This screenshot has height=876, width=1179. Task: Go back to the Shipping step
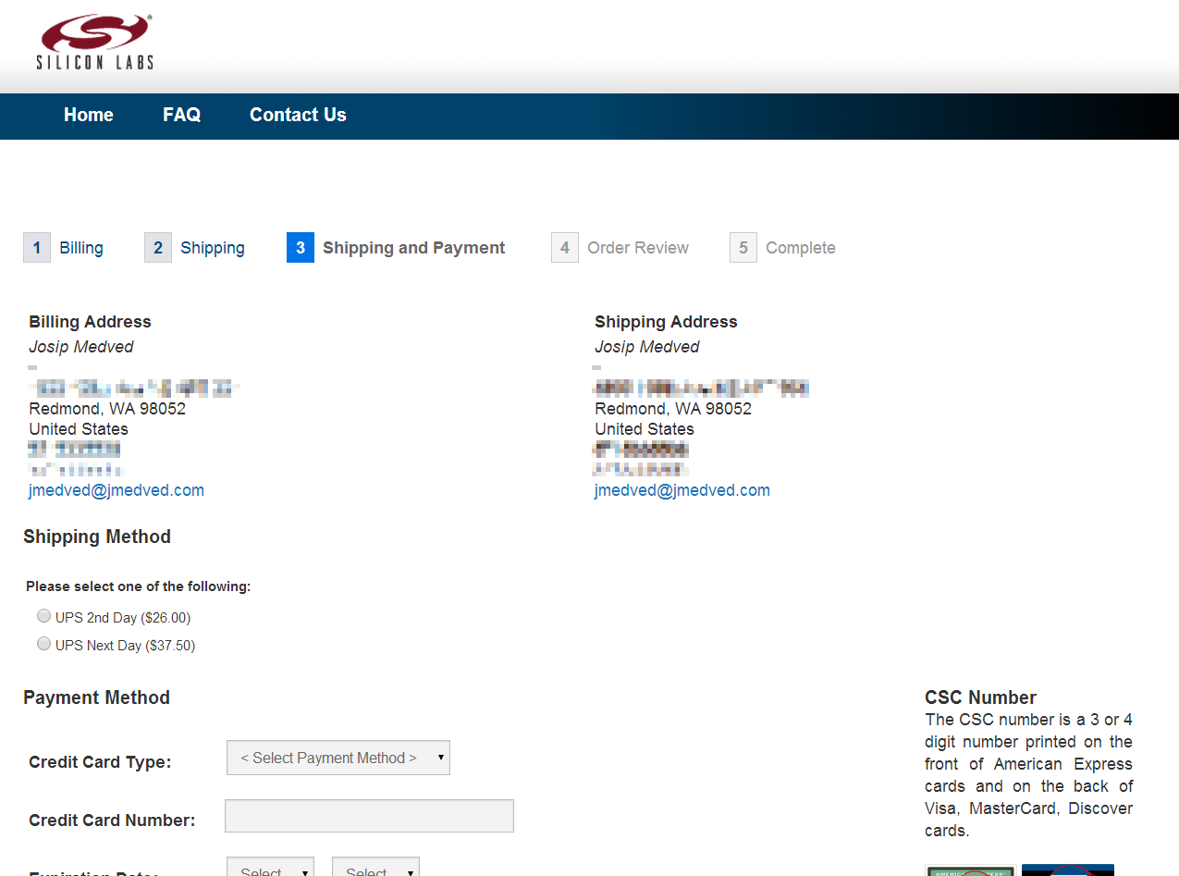tap(213, 248)
